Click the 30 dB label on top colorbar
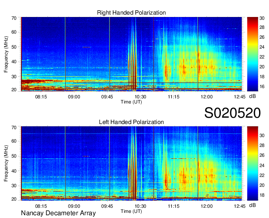 click(262, 18)
